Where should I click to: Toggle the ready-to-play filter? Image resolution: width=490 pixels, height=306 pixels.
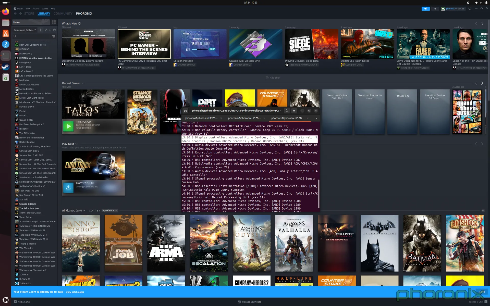tap(54, 30)
